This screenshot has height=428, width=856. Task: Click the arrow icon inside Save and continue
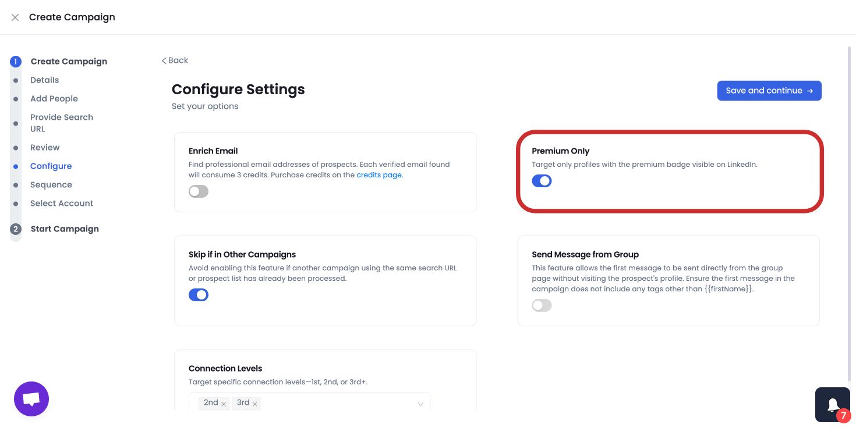click(810, 91)
